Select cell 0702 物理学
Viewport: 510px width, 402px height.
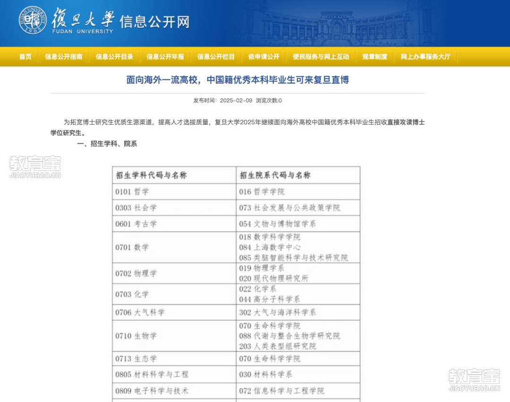point(174,273)
